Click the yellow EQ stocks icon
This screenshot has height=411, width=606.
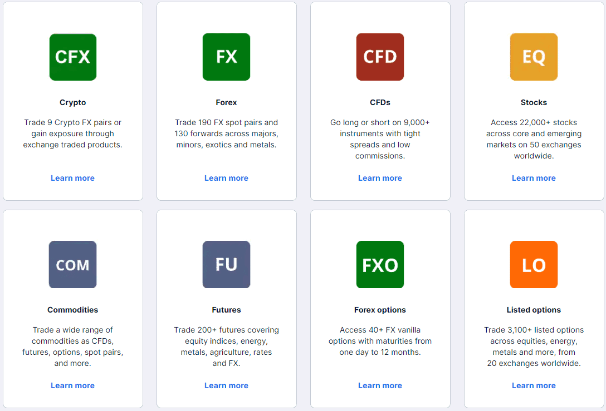click(534, 57)
